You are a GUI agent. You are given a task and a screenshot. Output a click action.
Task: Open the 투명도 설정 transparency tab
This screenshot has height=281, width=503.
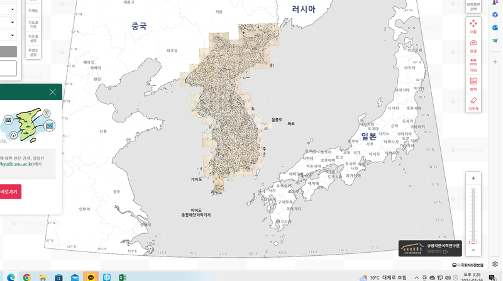coord(33,52)
